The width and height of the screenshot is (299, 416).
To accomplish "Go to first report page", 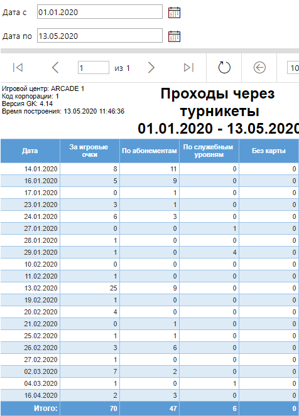I will 18,68.
